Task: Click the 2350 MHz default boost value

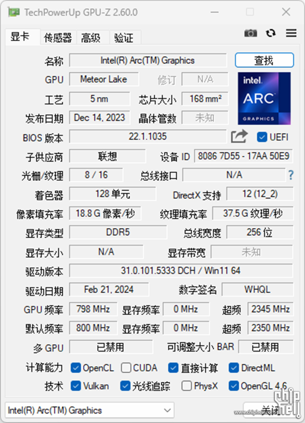Action: (x=270, y=328)
